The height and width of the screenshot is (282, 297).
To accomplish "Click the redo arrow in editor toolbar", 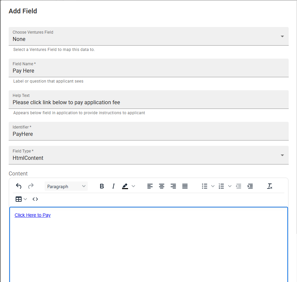I will tap(31, 186).
